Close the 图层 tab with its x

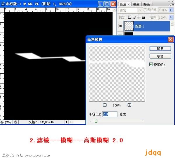(129, 4)
